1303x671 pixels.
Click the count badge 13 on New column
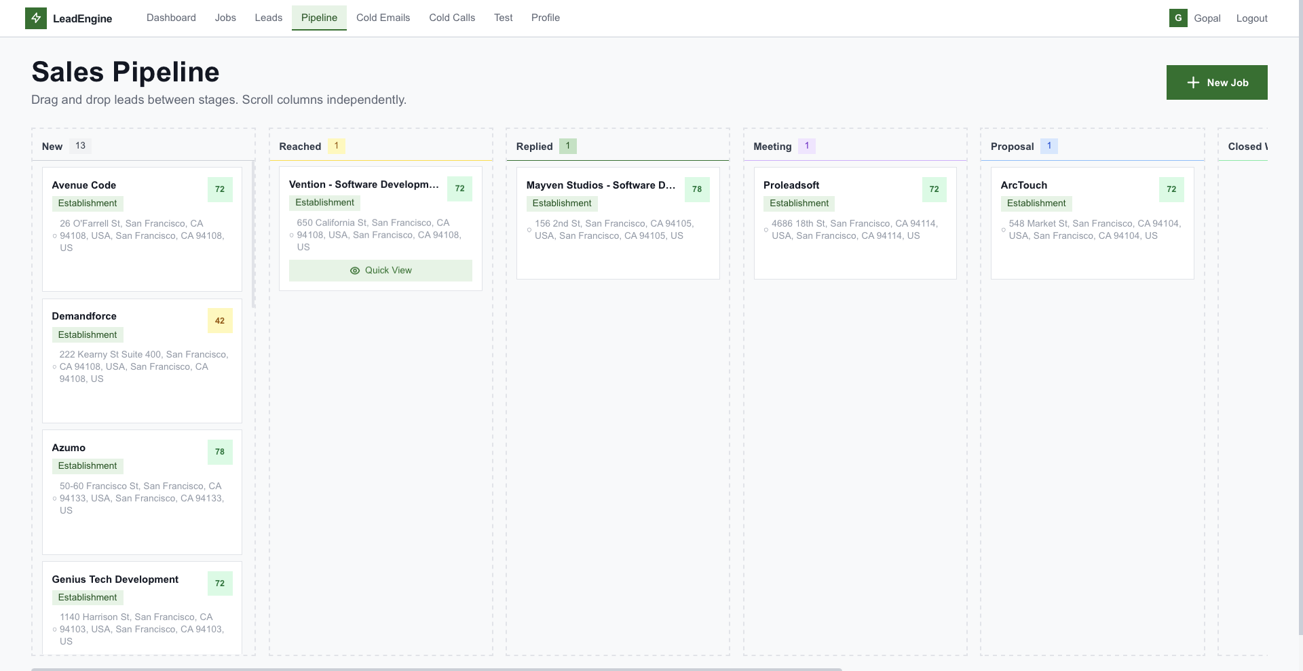pos(80,146)
